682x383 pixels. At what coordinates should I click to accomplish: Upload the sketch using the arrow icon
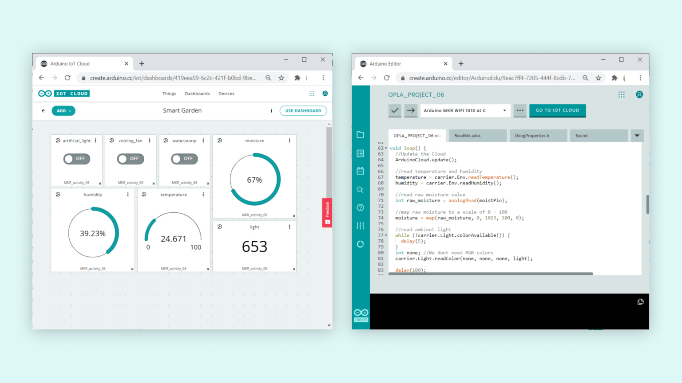click(x=411, y=110)
